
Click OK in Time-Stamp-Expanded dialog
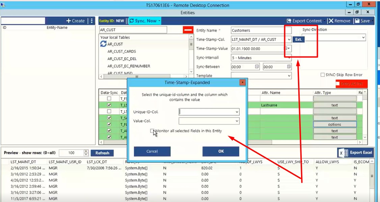[x=221, y=151]
